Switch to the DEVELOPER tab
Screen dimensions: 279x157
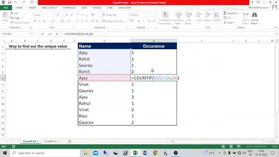(x=125, y=8)
